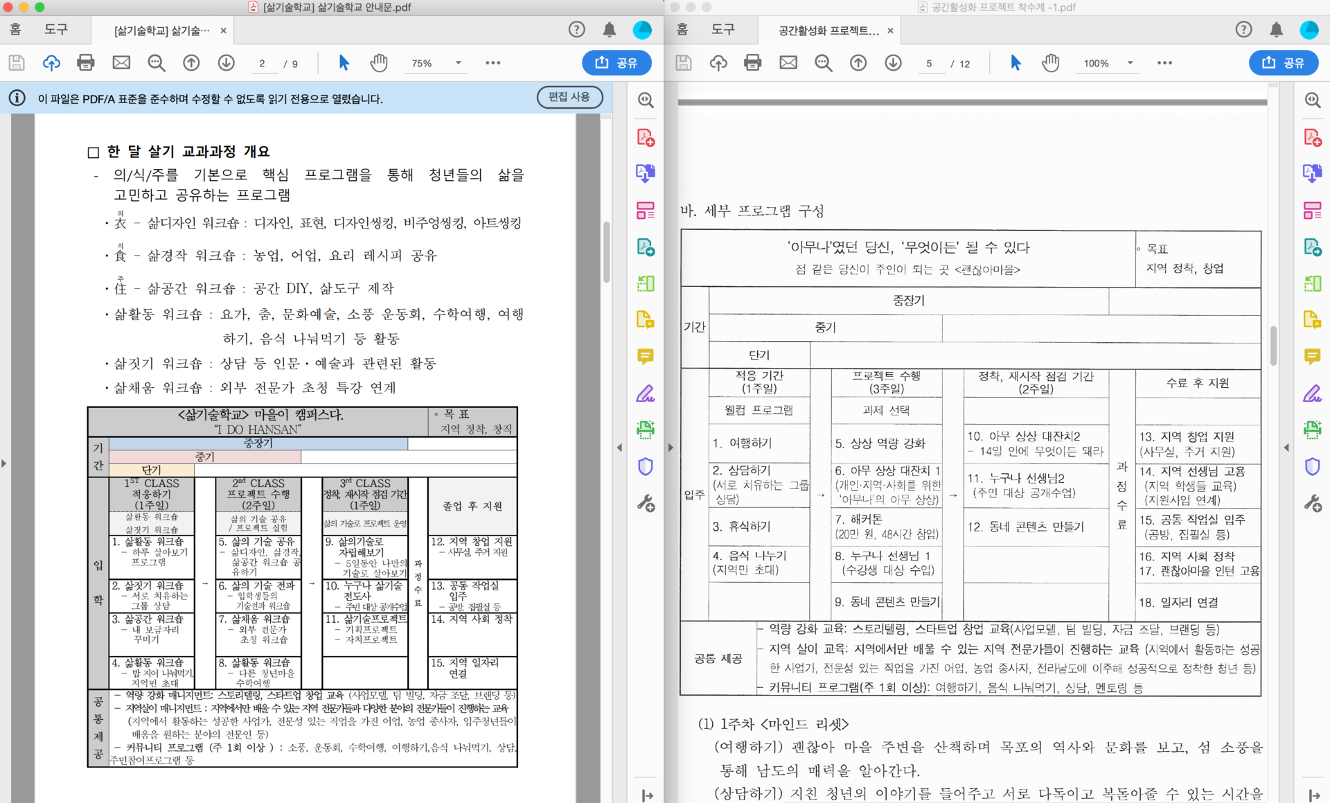
Task: Open Create PDF tool in left sidebar
Action: coord(646,137)
